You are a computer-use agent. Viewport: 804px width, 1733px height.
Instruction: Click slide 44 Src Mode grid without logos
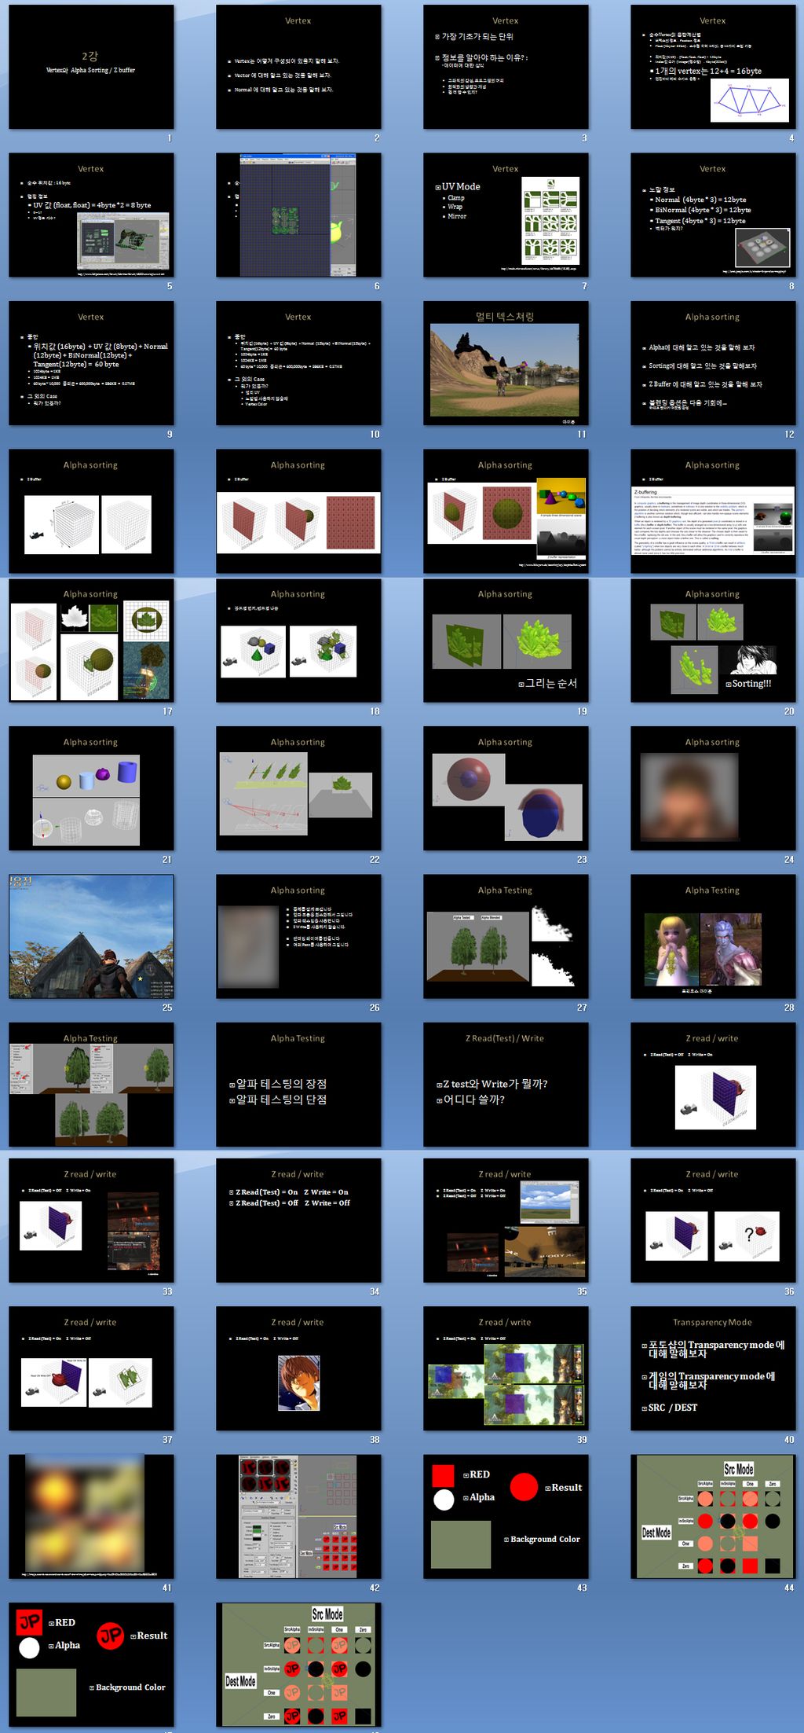[713, 1517]
